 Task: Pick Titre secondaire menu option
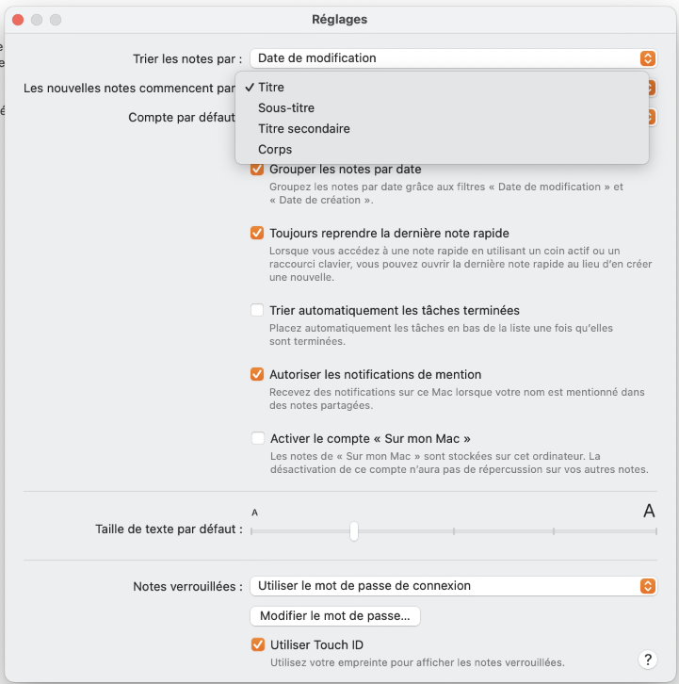303,129
